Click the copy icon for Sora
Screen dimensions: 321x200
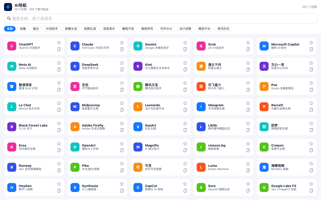tap(248, 191)
